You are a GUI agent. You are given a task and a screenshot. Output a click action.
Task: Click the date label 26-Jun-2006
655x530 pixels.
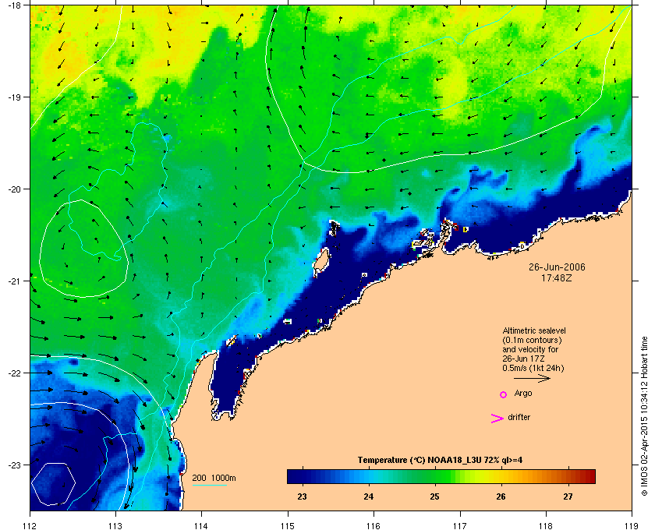557,267
